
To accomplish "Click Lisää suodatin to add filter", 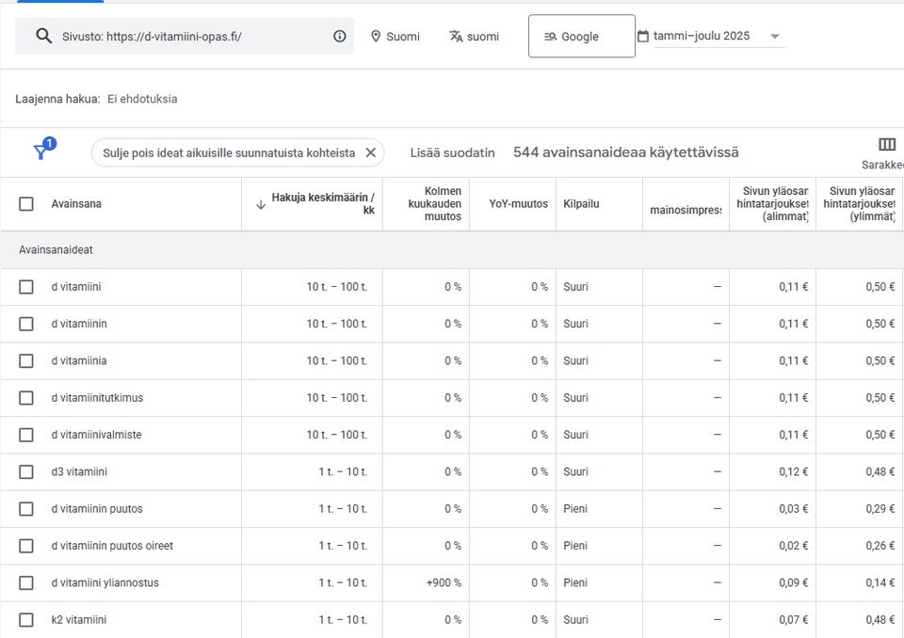I will tap(452, 152).
